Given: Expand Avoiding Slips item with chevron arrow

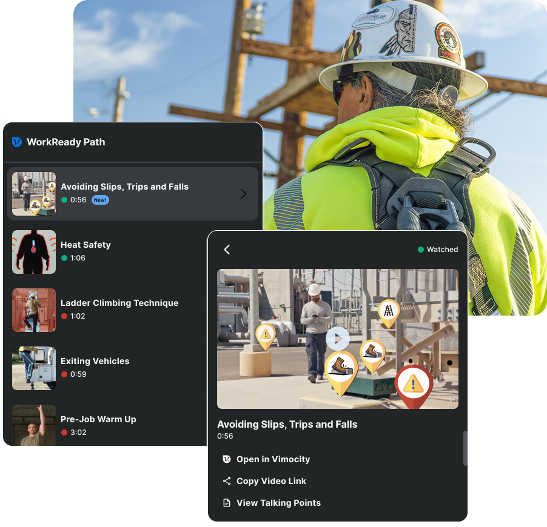Looking at the screenshot, I should click(243, 194).
